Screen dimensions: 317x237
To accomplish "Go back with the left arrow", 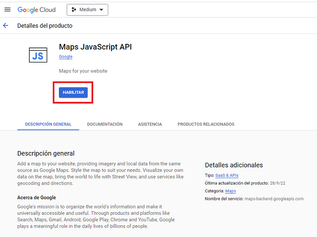I will [x=5, y=25].
